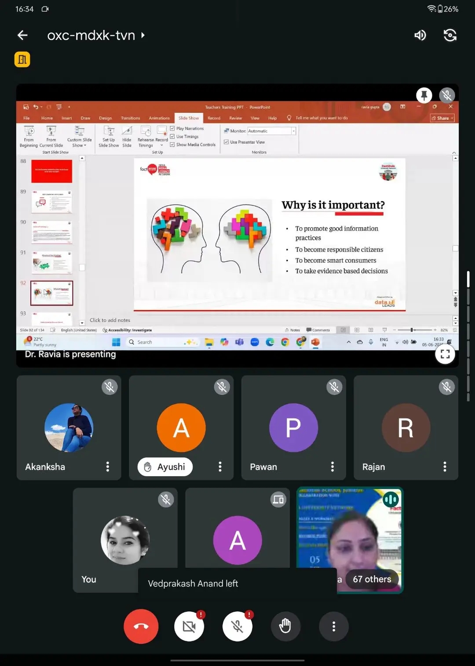Click Ayushi's raised hand chip
Screen dimensions: 475x666
[165, 467]
